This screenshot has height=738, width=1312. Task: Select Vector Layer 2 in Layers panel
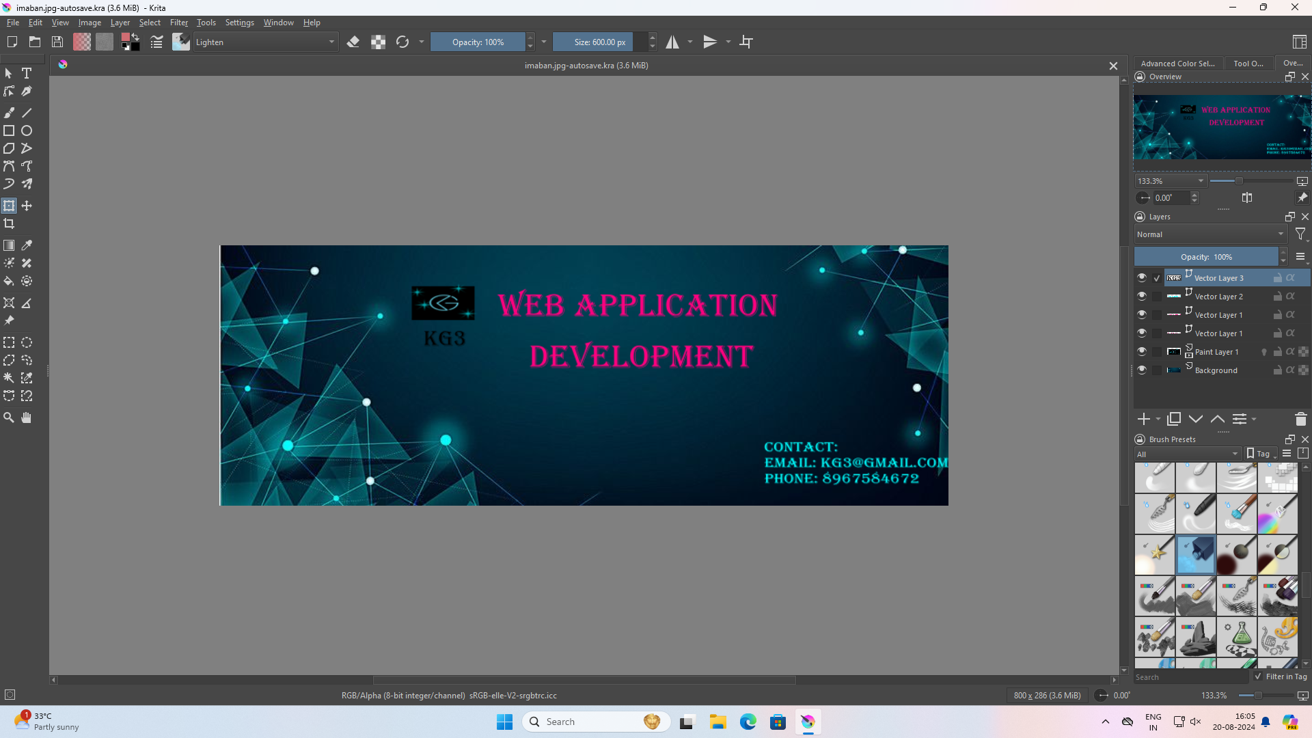pos(1219,296)
